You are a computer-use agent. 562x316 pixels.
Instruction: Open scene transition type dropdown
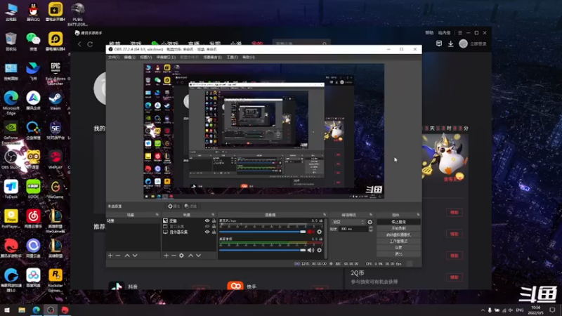[x=348, y=222]
